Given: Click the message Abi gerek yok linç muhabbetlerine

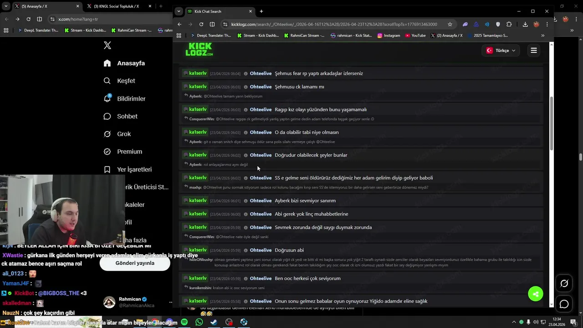Looking at the screenshot, I should [311, 214].
